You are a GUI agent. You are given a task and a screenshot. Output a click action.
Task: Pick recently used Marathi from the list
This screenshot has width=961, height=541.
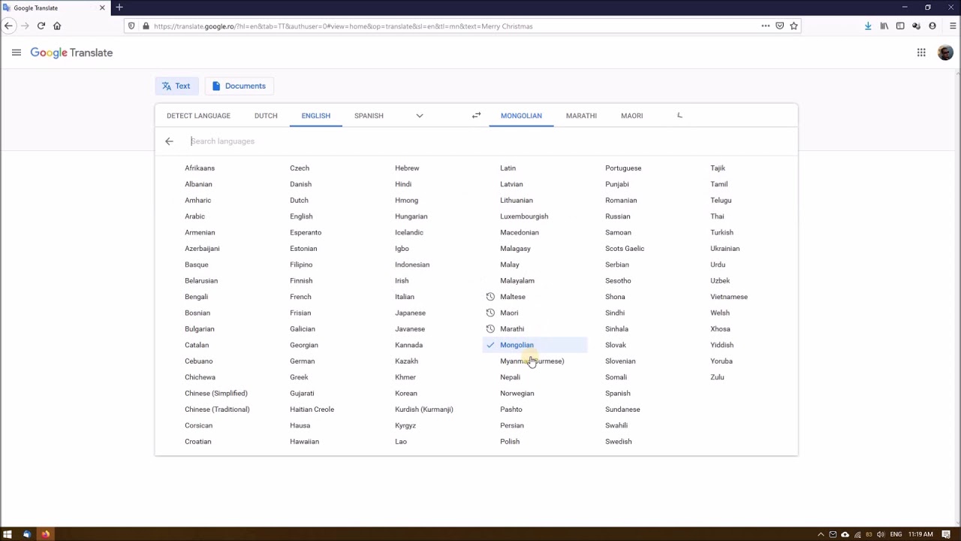click(x=512, y=329)
